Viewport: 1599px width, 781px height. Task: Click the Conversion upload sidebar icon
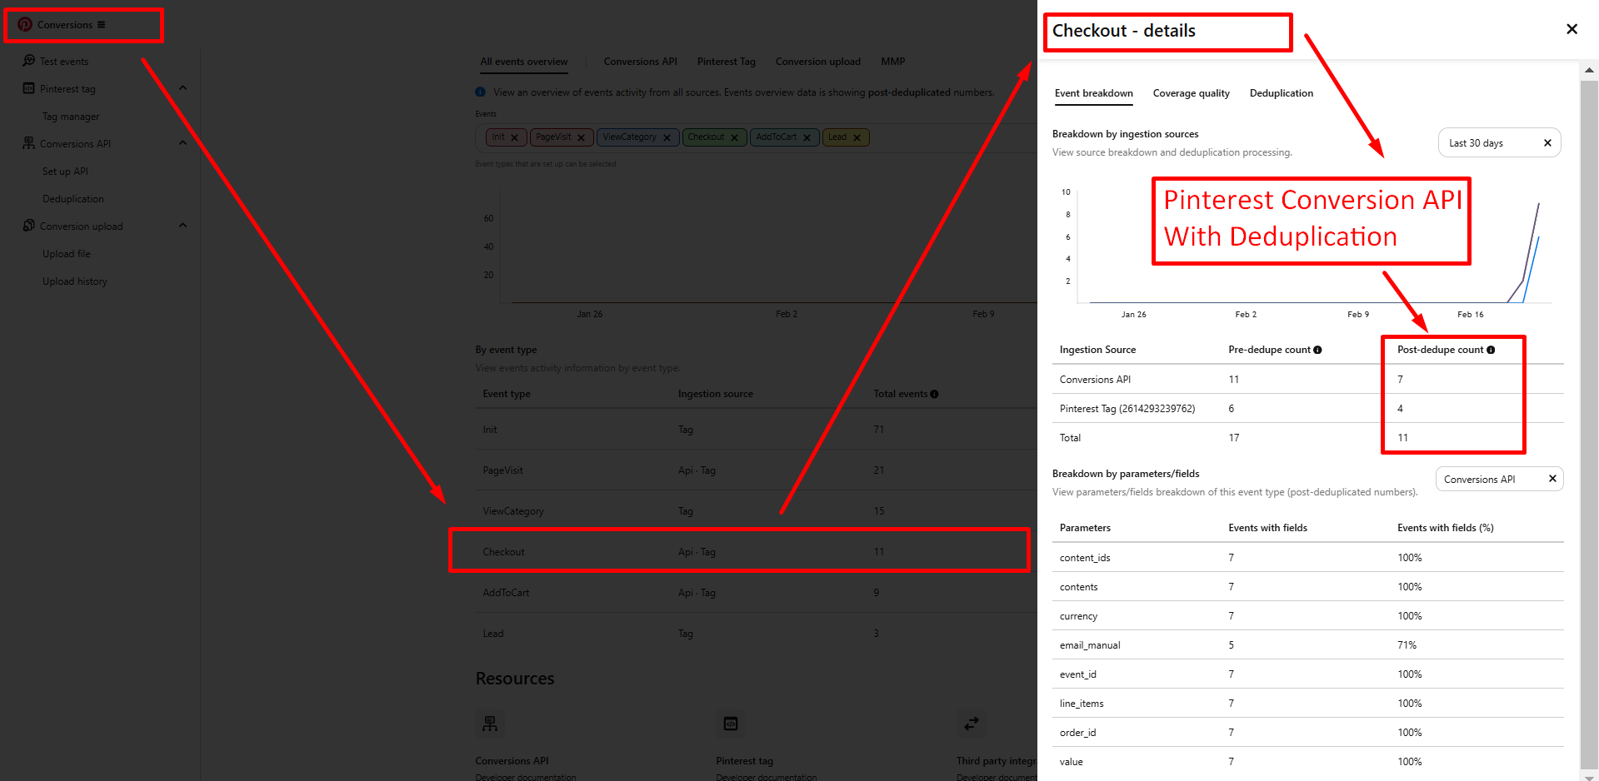pos(29,226)
